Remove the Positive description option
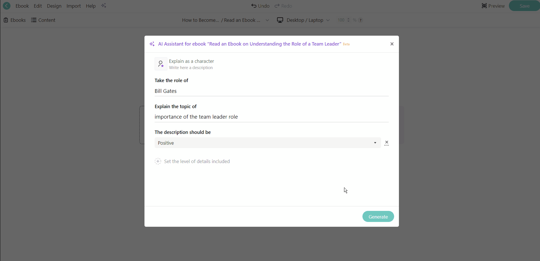 coord(386,143)
